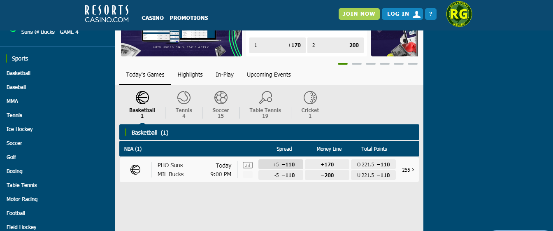Switch to the In-Play tab

[x=225, y=75]
